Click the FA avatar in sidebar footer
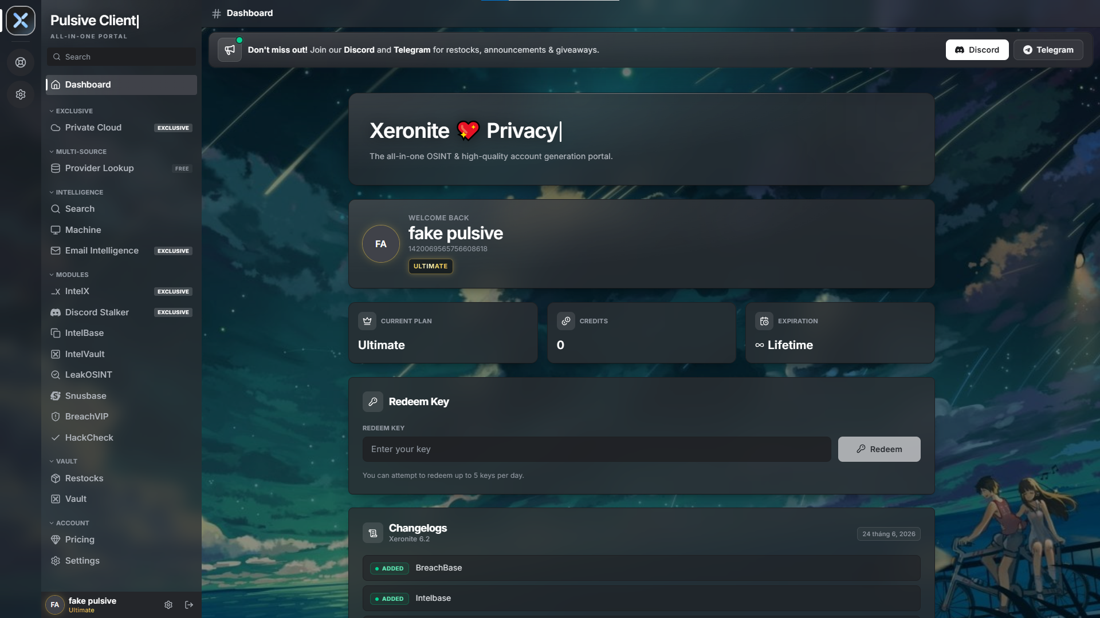 pyautogui.click(x=55, y=605)
